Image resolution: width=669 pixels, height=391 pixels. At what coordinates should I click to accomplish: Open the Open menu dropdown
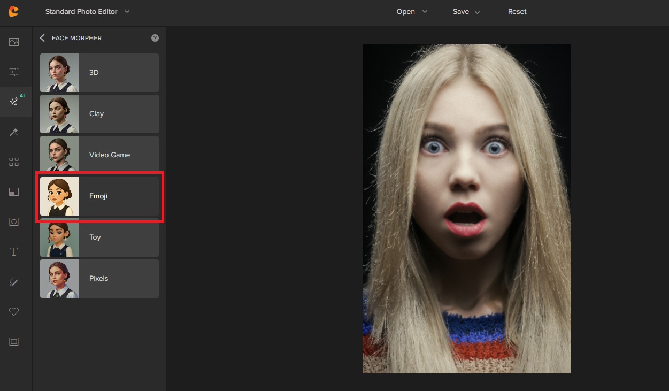tap(412, 11)
